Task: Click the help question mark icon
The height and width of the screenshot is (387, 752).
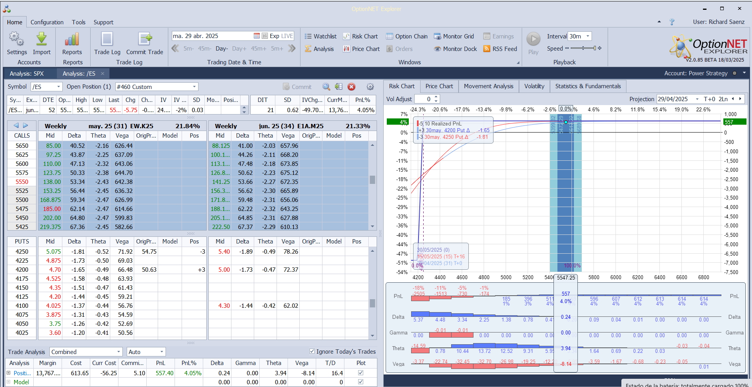Action: [x=672, y=22]
